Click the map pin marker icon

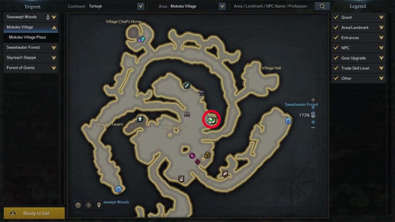click(x=99, y=205)
